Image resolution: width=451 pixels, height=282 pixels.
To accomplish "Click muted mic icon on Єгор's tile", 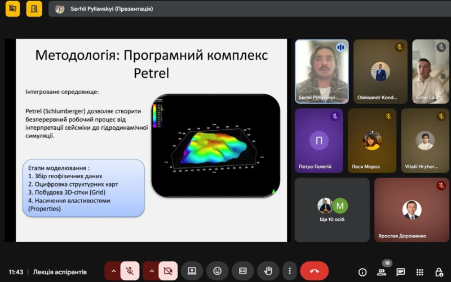I will [441, 47].
